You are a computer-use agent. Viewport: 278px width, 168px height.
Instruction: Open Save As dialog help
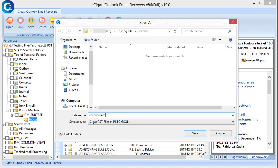click(231, 40)
